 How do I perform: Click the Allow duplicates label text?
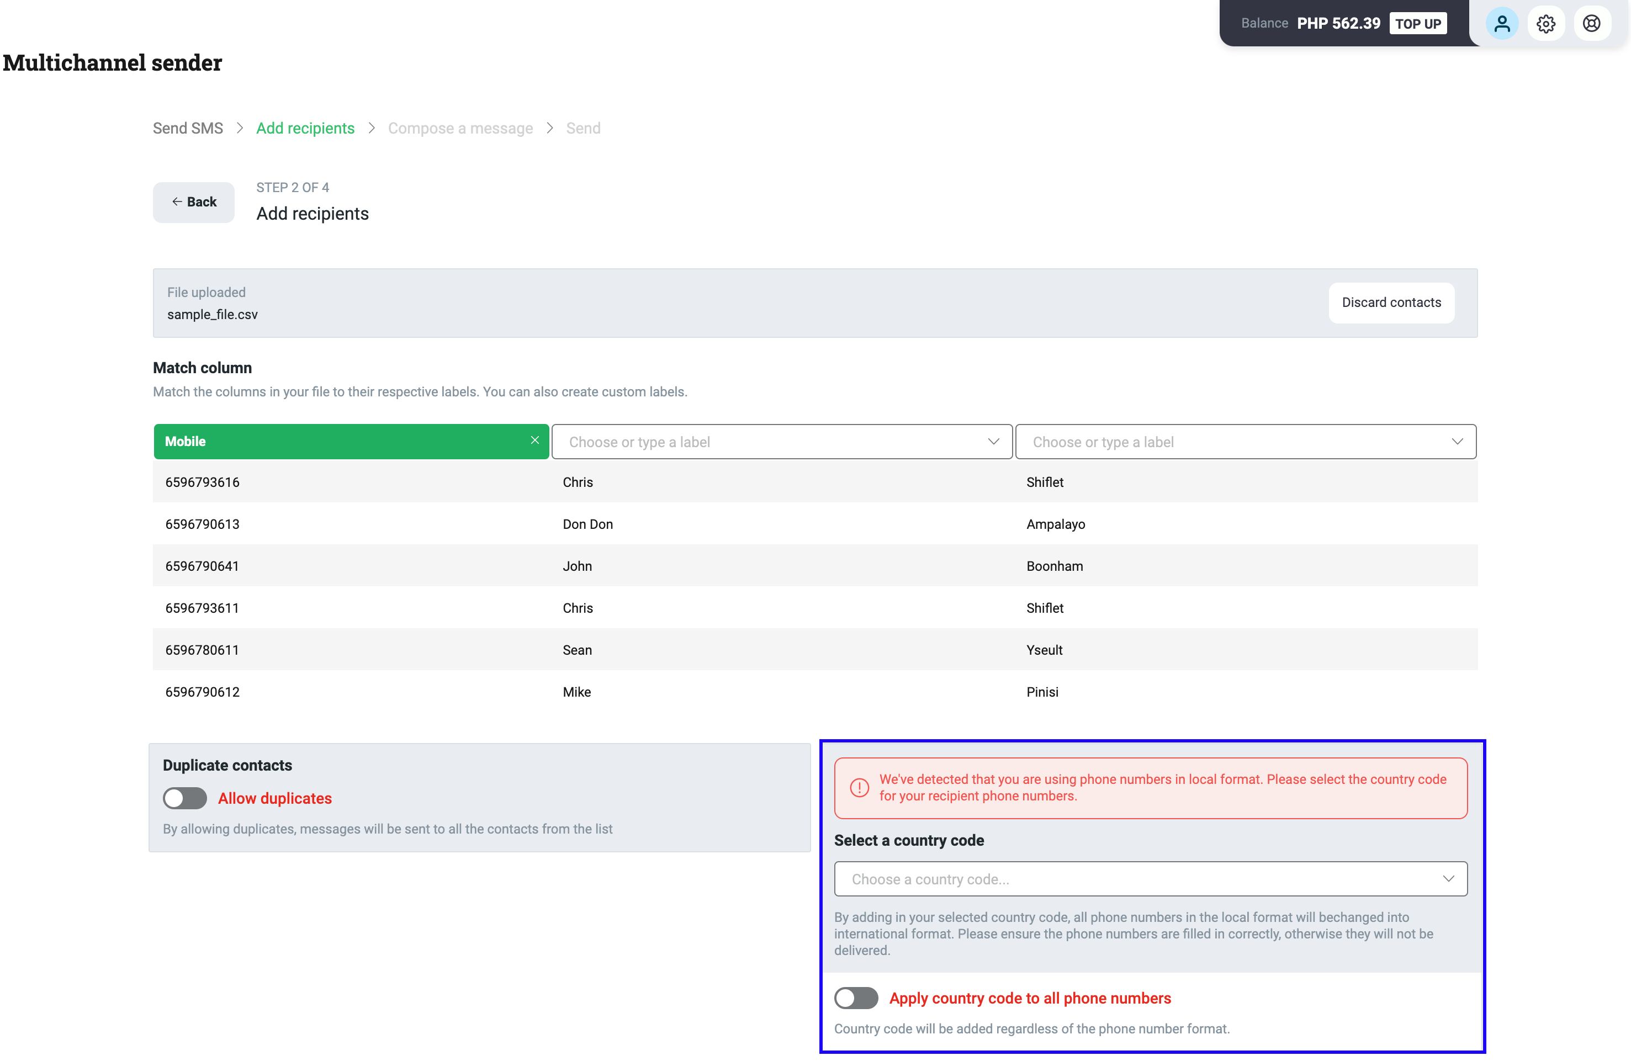tap(275, 798)
